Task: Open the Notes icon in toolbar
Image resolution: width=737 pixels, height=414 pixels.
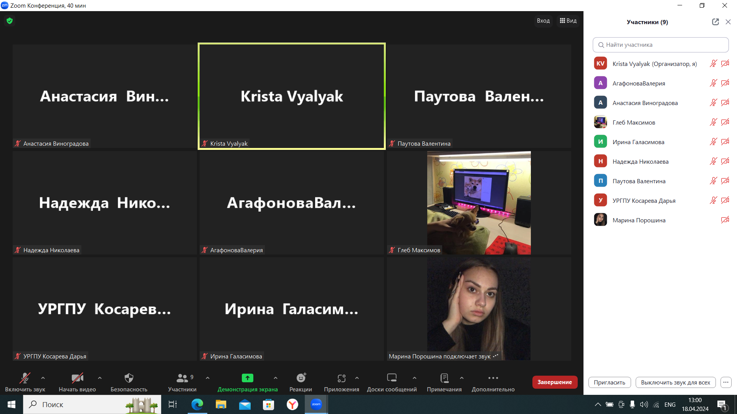Action: point(444,378)
